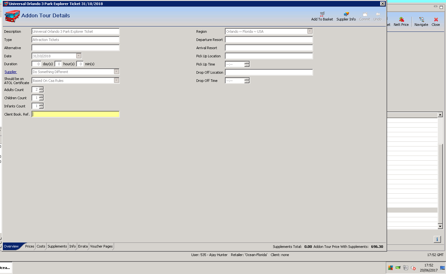Increase the Adults Count value
This screenshot has height=274, width=446.
[41, 88]
